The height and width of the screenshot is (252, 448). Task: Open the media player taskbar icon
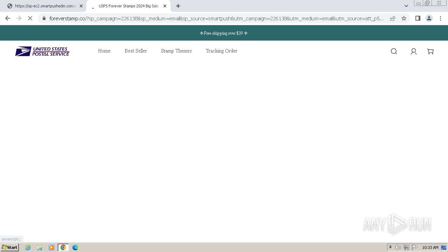tap(51, 247)
